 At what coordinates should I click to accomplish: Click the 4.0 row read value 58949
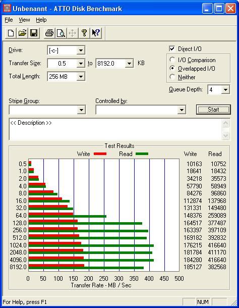(x=218, y=186)
